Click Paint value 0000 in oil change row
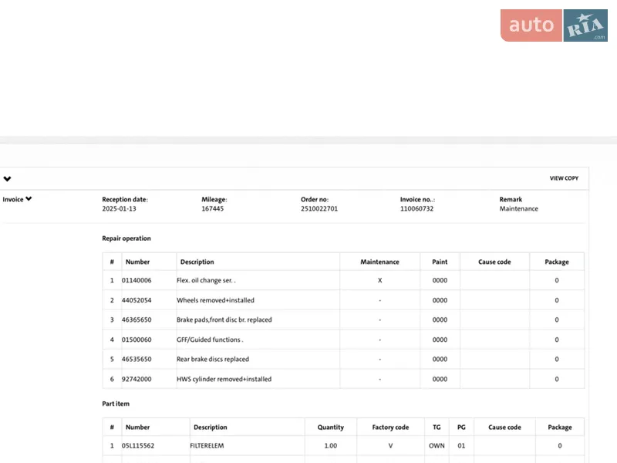 coord(440,280)
